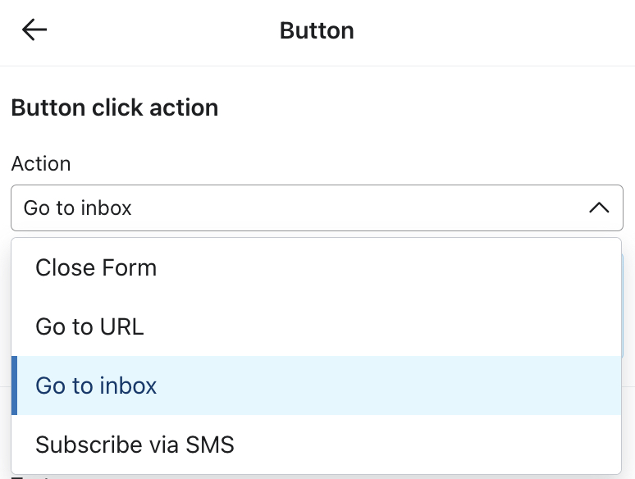The image size is (635, 479).
Task: Click the word "click" in the section heading
Action: (117, 107)
